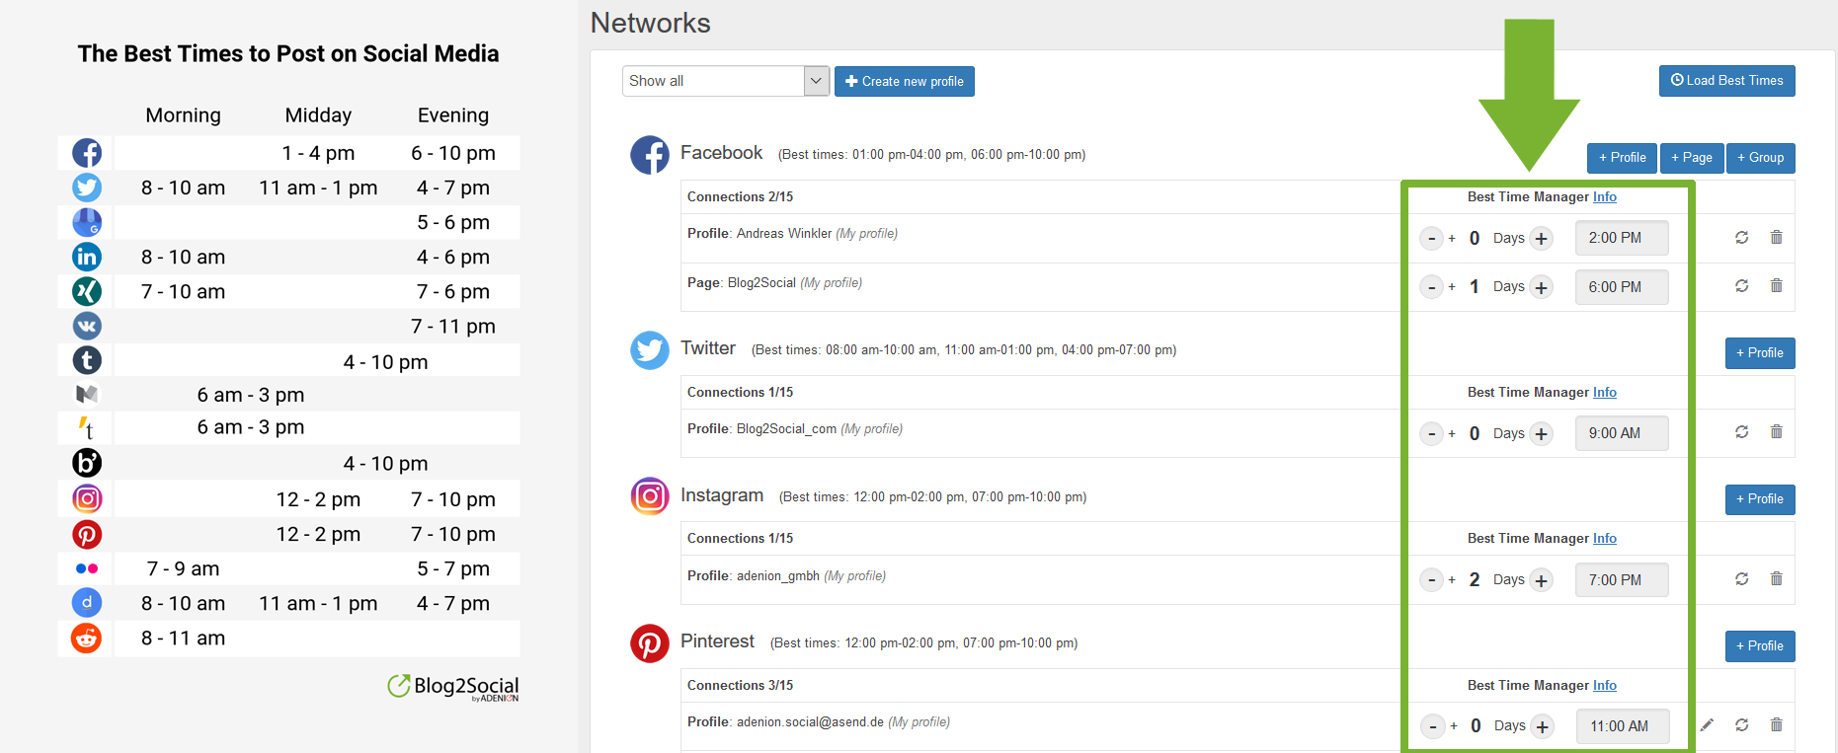This screenshot has height=753, width=1838.
Task: Click the 7:00 PM time field
Action: [1622, 580]
